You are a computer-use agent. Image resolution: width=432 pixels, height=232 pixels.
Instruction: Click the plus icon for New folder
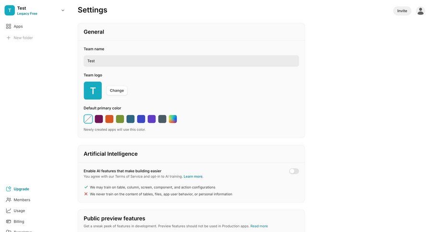click(x=9, y=38)
